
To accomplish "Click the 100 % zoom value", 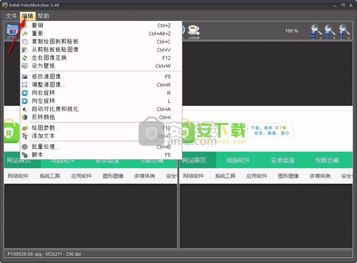I will pos(291,31).
